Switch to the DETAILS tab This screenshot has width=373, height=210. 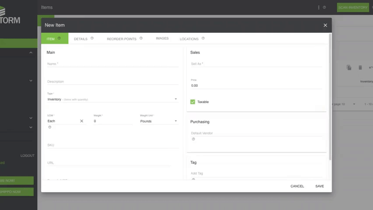[81, 39]
